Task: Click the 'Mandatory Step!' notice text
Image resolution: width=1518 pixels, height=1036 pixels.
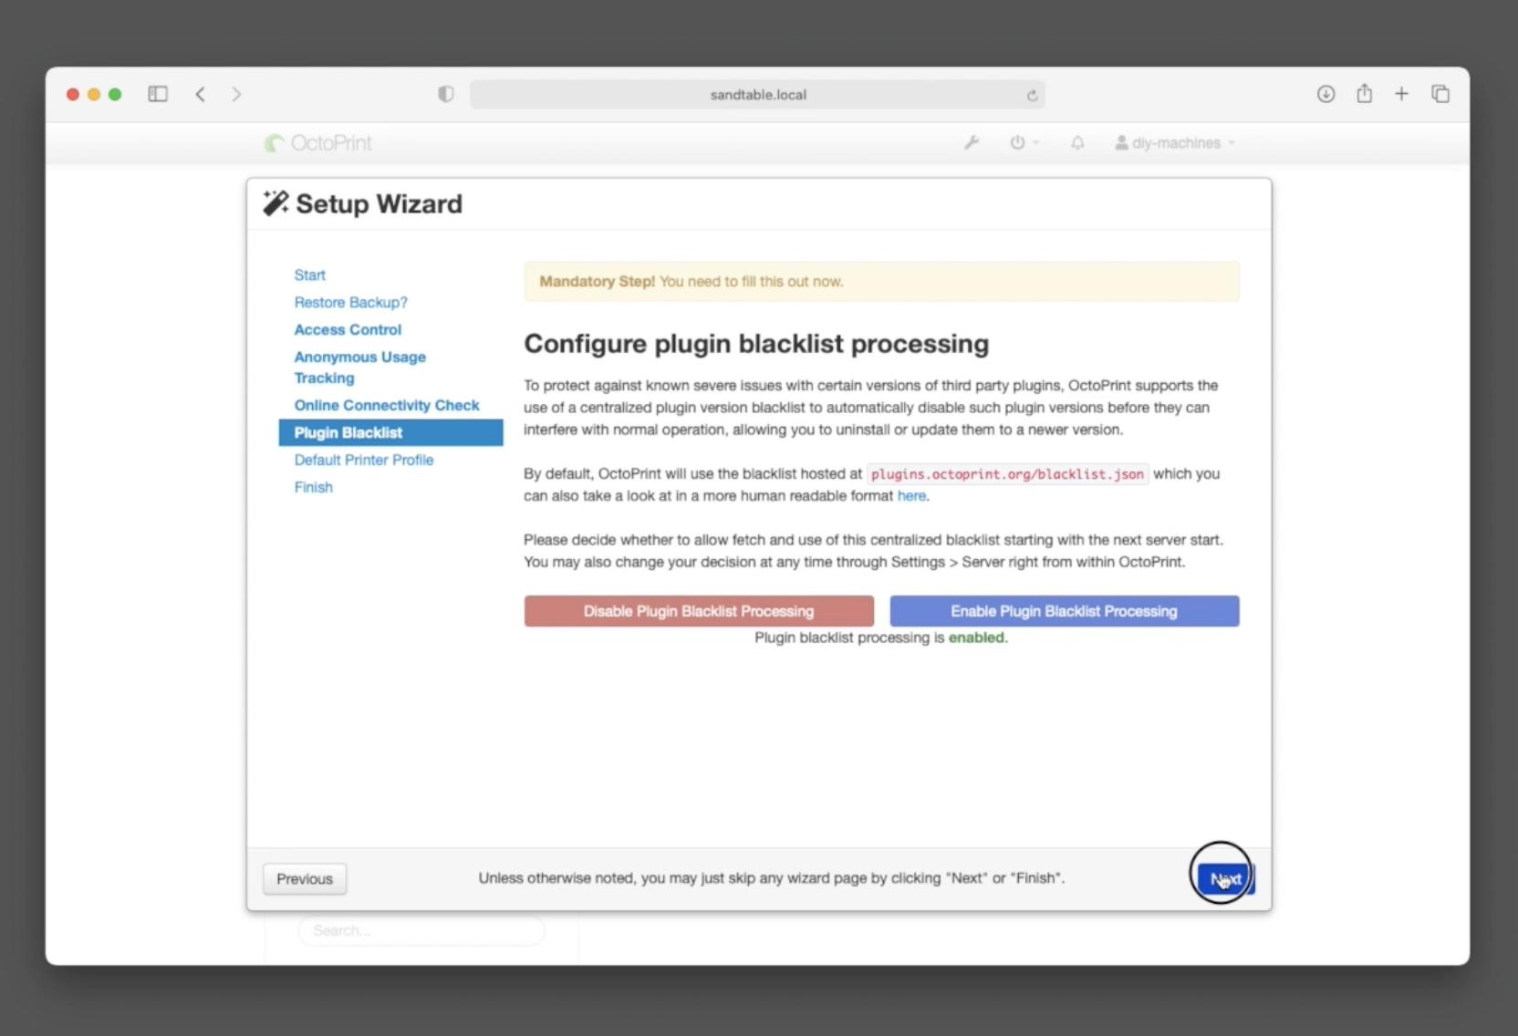Action: (597, 282)
